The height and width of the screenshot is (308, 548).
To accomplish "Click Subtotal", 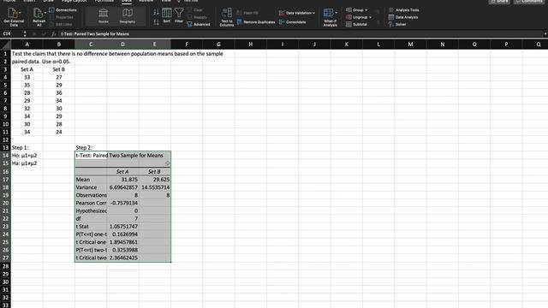I will (356, 25).
